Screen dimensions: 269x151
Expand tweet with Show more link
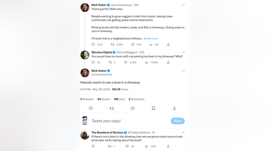[151, 39]
